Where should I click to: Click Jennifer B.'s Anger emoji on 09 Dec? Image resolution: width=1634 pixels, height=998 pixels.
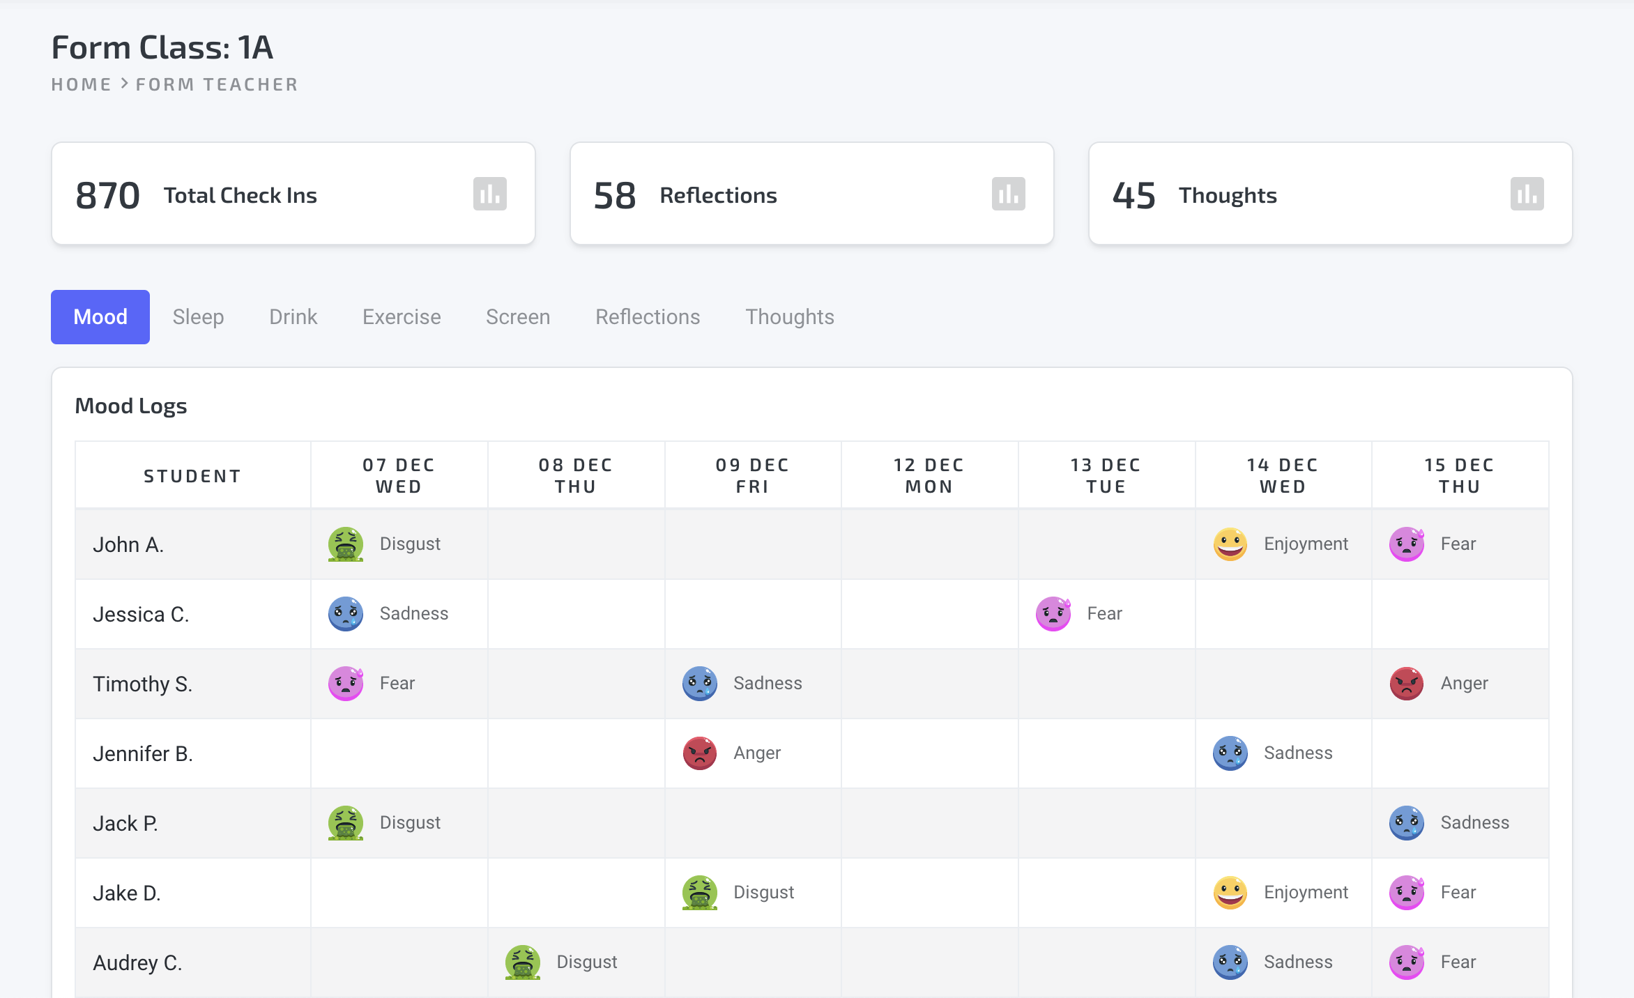coord(700,753)
